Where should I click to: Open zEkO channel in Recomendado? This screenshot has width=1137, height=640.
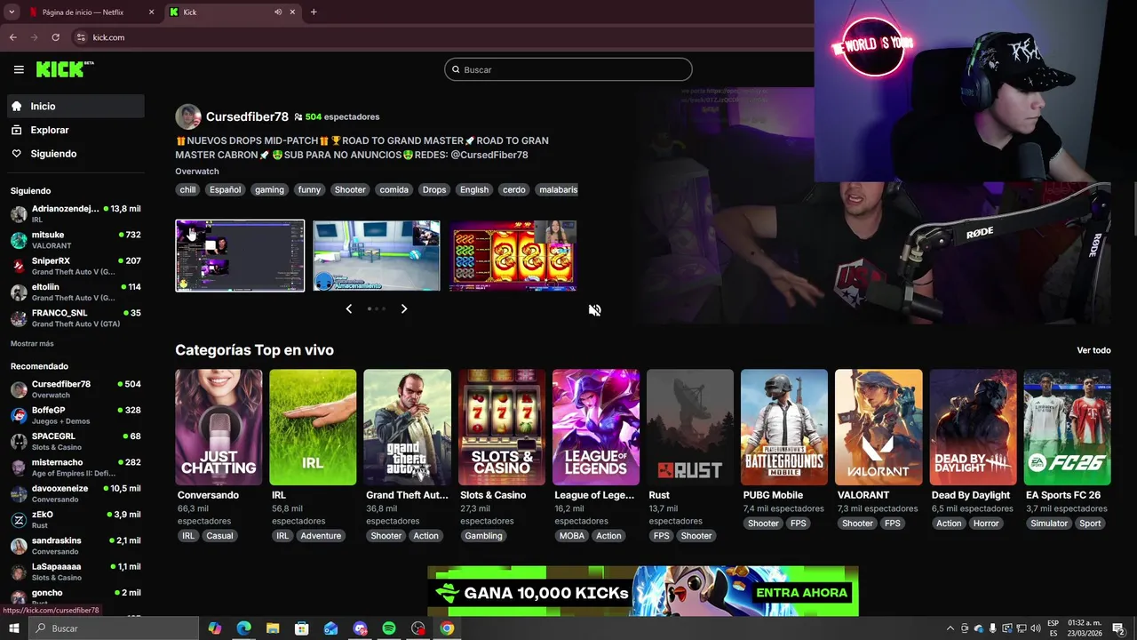pos(76,519)
